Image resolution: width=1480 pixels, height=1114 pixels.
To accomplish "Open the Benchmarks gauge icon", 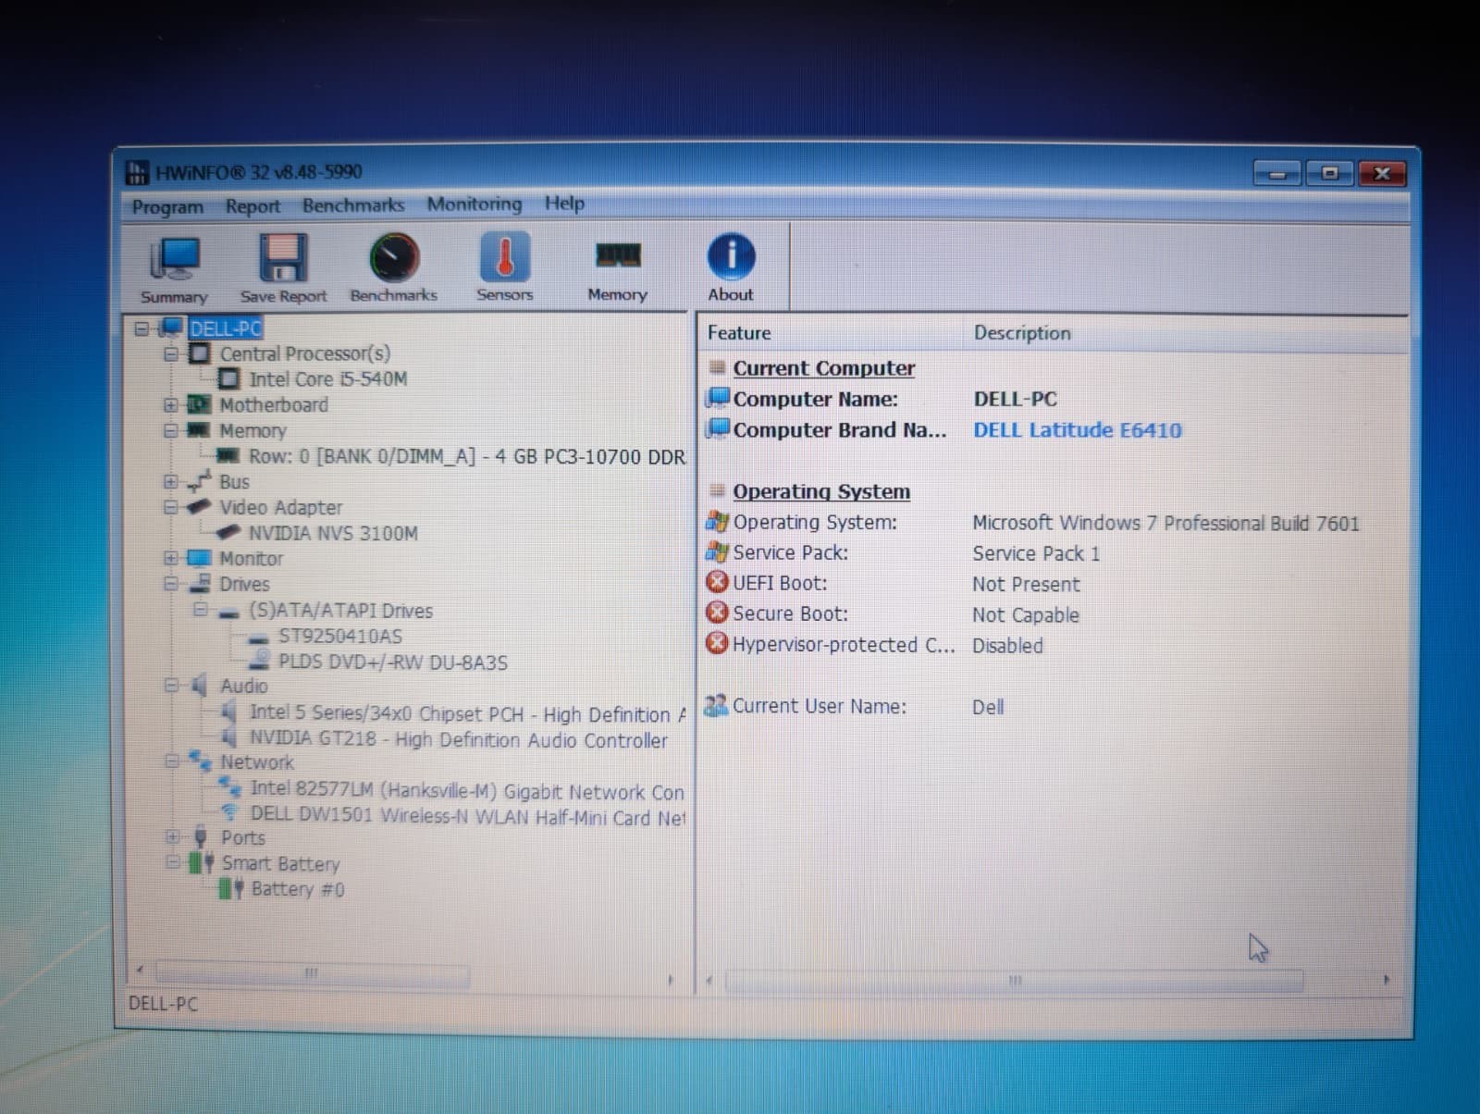I will [394, 257].
